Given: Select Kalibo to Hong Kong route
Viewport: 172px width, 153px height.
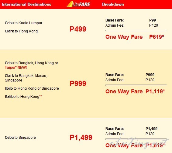Looking at the screenshot, I should click(x=23, y=97).
